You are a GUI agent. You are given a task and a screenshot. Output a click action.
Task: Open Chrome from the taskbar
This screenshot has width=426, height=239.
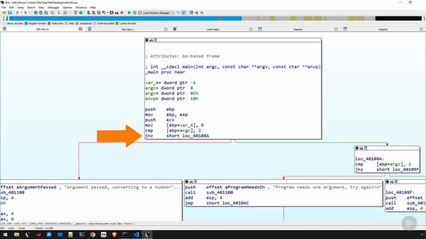93,234
